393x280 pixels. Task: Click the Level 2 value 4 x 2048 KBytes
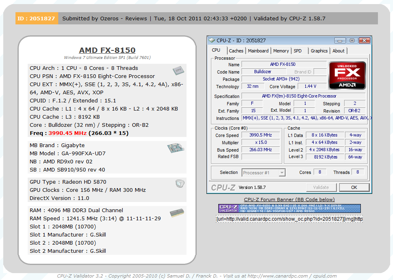325,150
